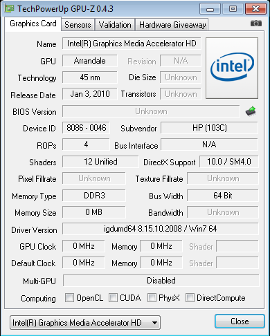Click the BIOS Version Unknown field

[x=151, y=111]
